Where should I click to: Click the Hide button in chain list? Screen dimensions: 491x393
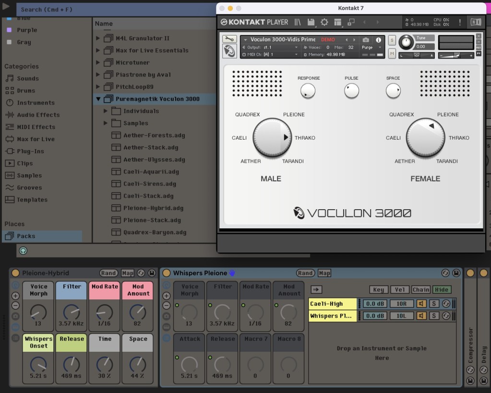point(442,289)
